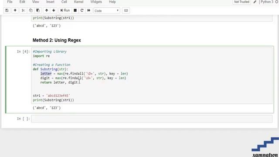Move selected cell up with the arrow icon
This screenshot has width=279, height=157.
pyautogui.click(x=47, y=10)
